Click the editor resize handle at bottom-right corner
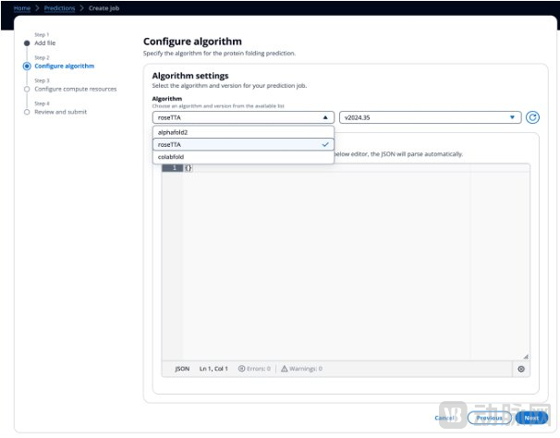The width and height of the screenshot is (560, 438). pyautogui.click(x=526, y=356)
